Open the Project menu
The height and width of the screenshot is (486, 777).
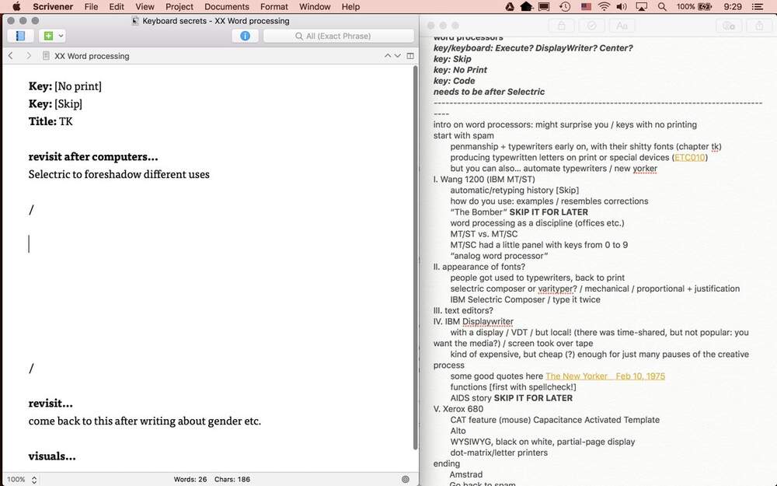(x=179, y=6)
